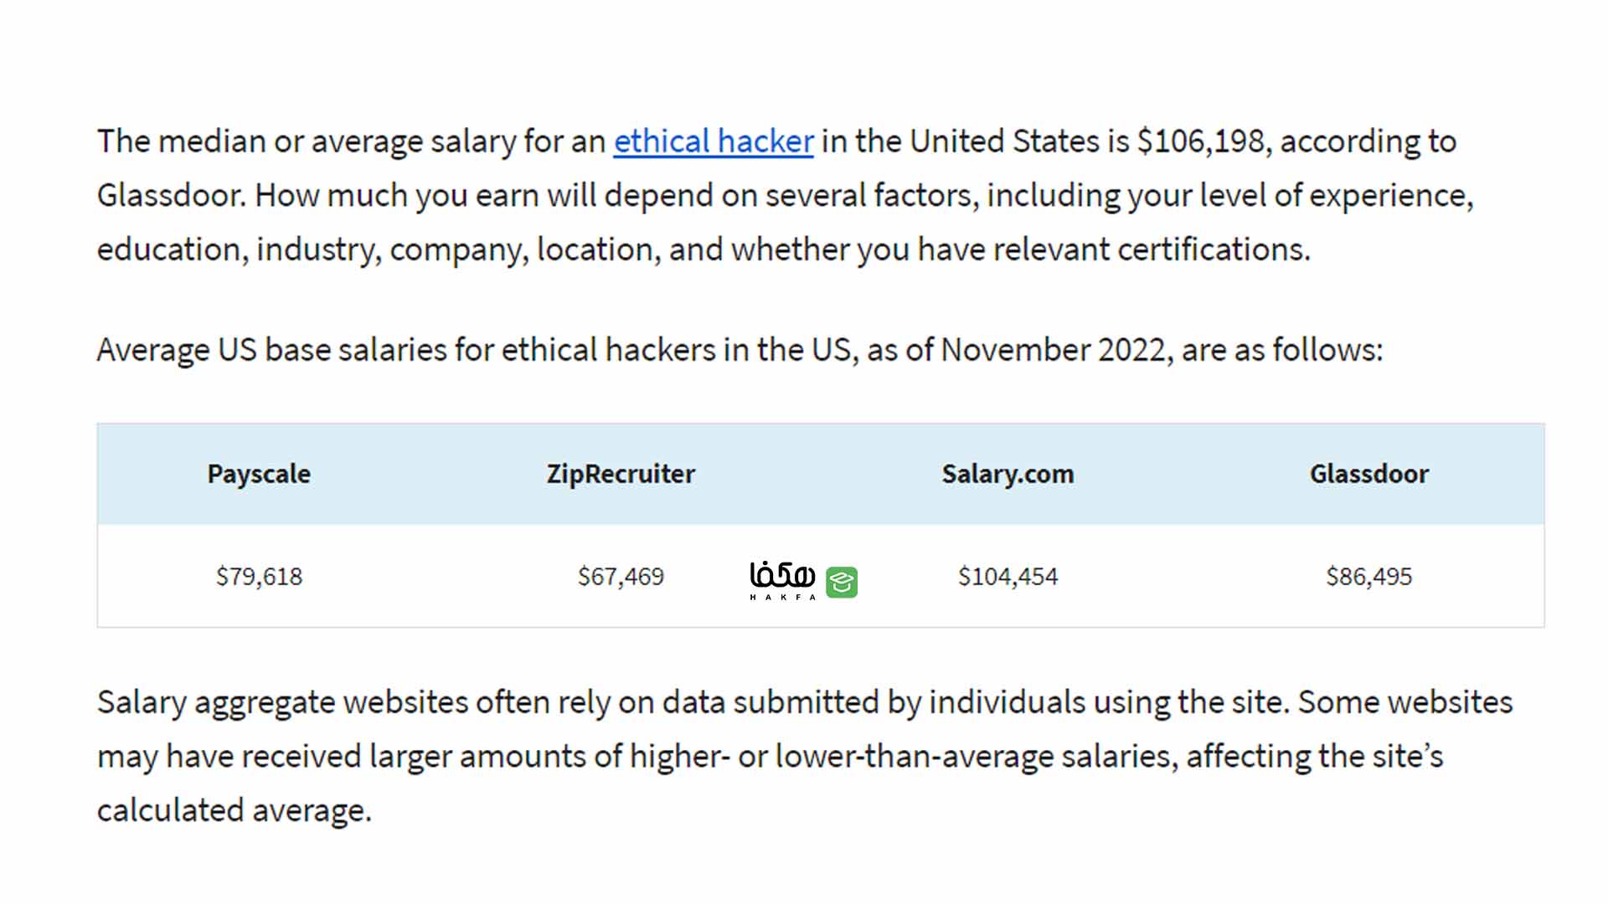The height and width of the screenshot is (904, 1608).
Task: Click the words The median or average salary
Action: [x=307, y=141]
